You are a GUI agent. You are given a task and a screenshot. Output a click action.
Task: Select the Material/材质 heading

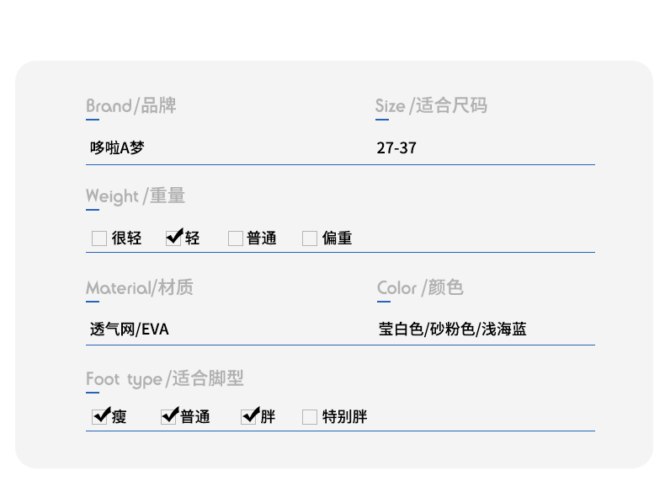140,287
